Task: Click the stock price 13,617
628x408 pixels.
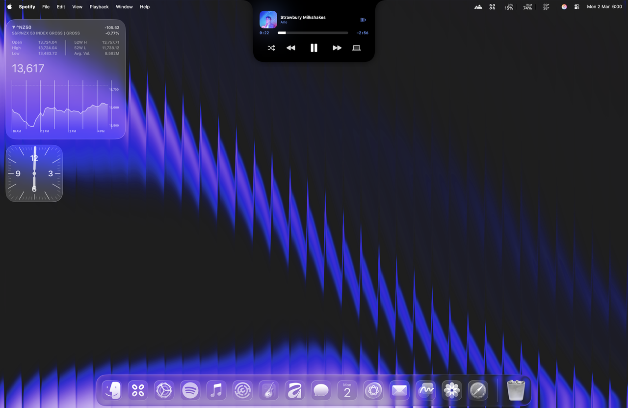Action: [28, 69]
